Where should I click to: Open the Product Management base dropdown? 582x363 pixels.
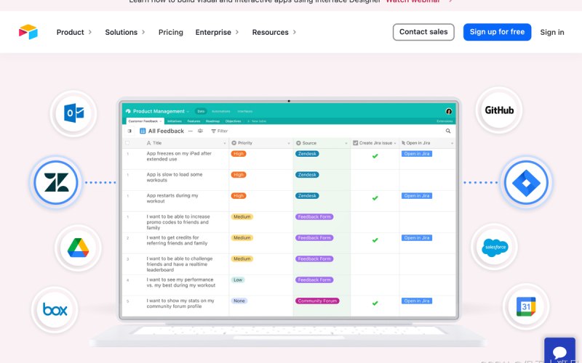188,111
